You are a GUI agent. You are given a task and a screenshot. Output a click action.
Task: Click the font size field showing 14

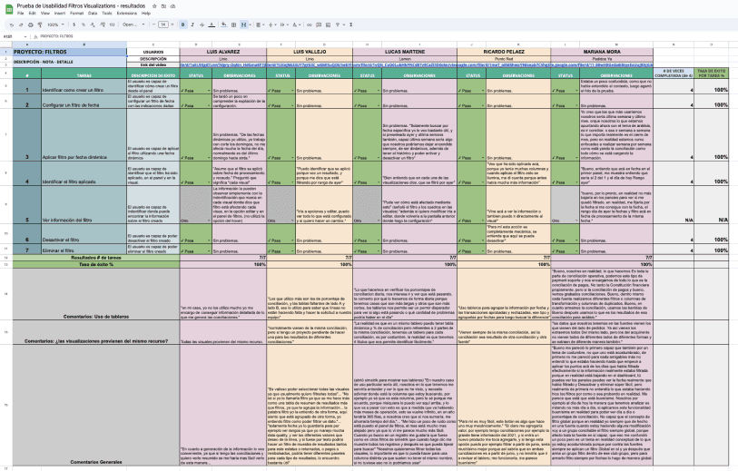tap(163, 25)
